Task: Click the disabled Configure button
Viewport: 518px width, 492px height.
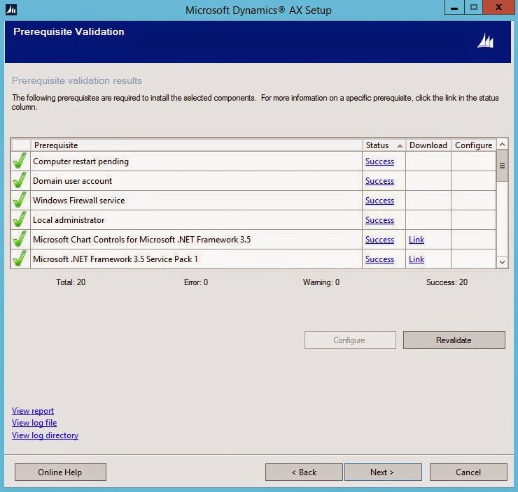Action: click(x=350, y=340)
